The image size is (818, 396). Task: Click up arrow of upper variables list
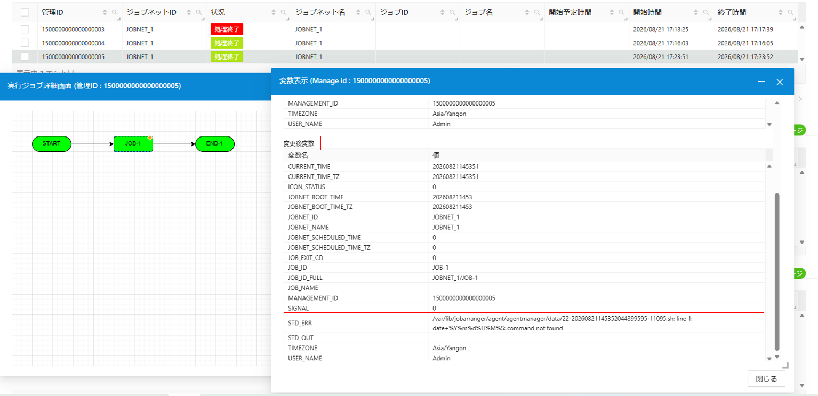click(x=776, y=103)
